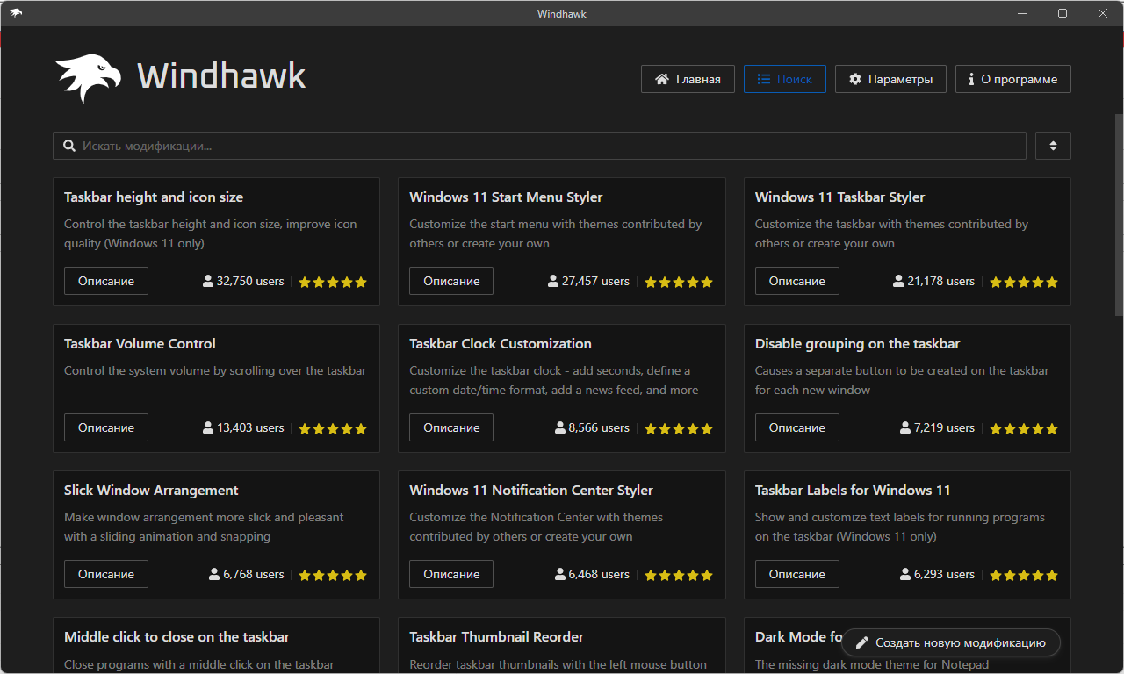Click the 32,750 users count
This screenshot has width=1124, height=674.
(x=250, y=282)
